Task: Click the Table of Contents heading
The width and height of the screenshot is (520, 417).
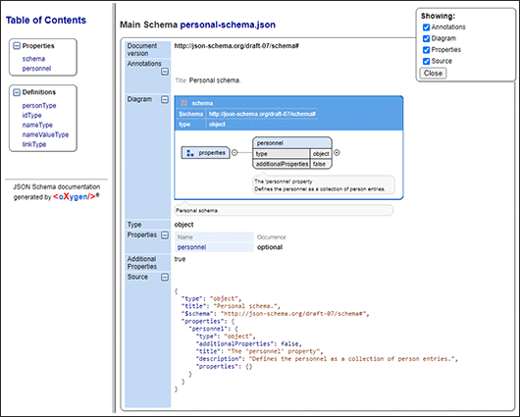Action: 46,20
